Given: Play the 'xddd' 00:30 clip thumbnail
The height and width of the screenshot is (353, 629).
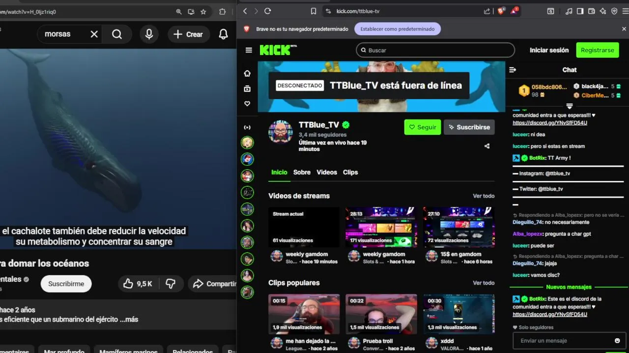Looking at the screenshot, I should tap(459, 314).
